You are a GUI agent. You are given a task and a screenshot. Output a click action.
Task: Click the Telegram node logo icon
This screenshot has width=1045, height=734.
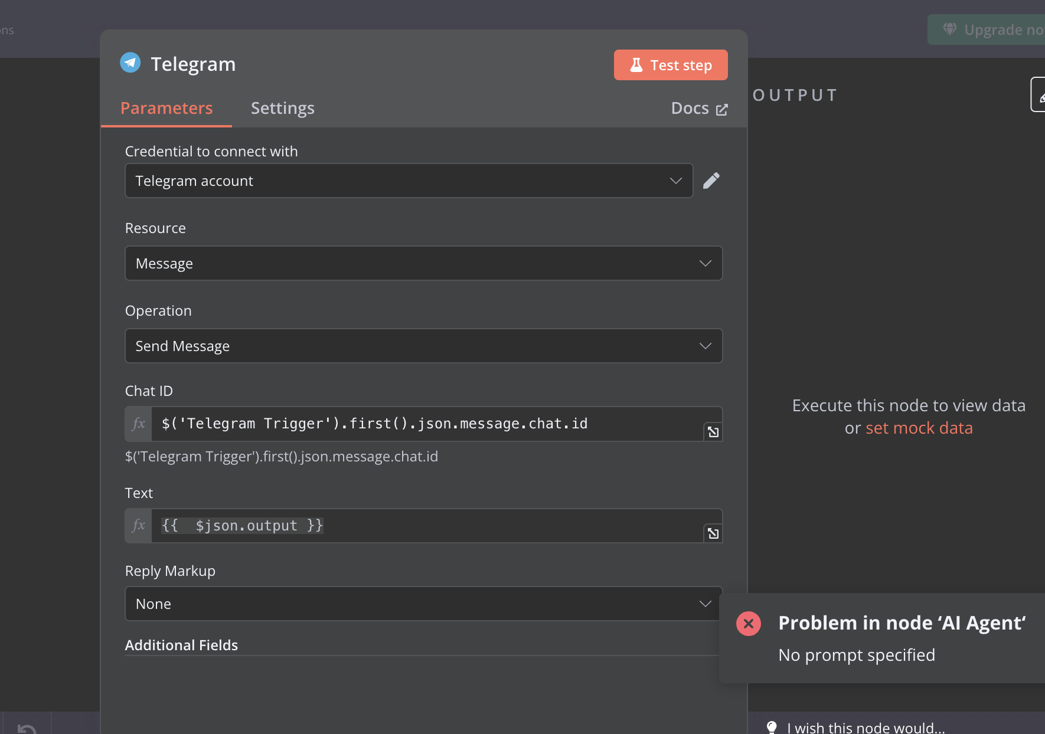click(130, 63)
